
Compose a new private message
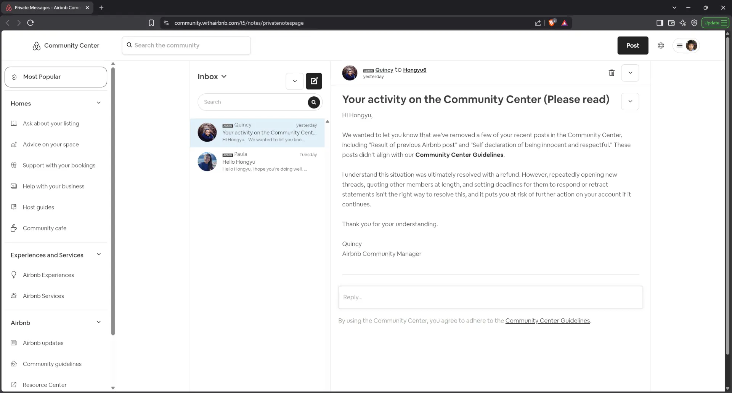point(314,81)
